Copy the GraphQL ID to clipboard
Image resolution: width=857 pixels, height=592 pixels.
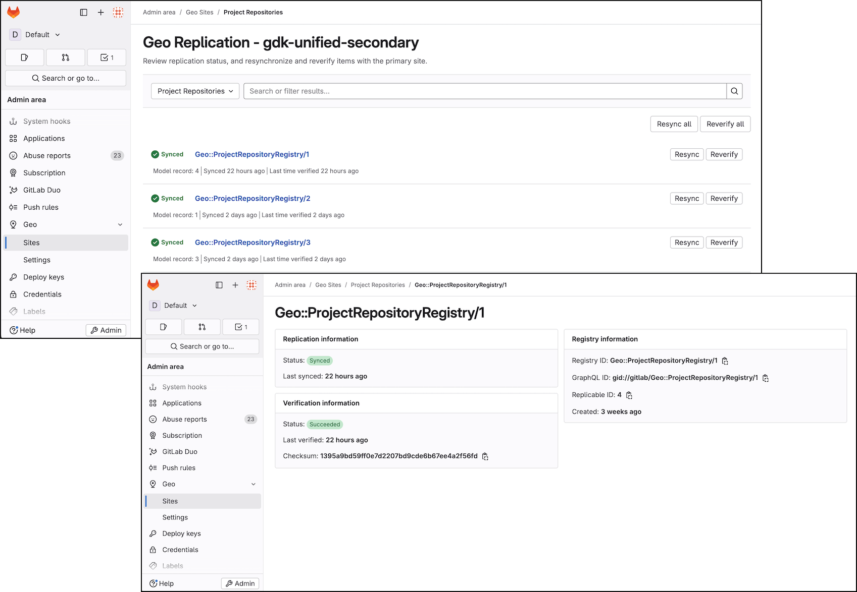pyautogui.click(x=765, y=378)
